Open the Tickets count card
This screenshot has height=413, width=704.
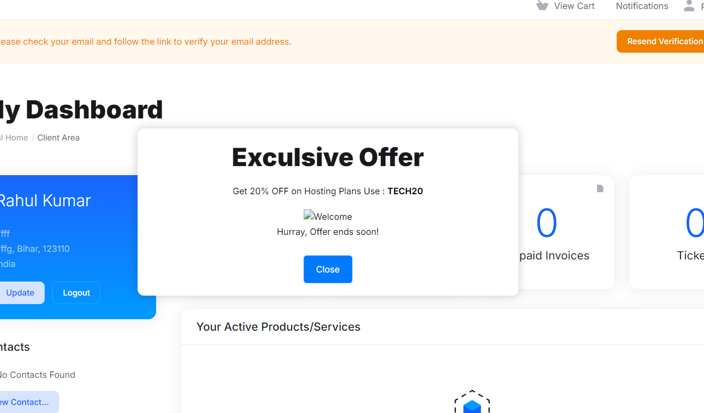pyautogui.click(x=666, y=232)
